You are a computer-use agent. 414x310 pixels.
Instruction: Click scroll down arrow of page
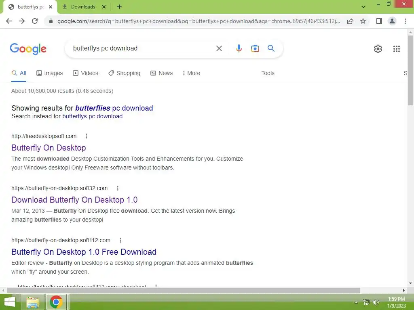click(410, 284)
